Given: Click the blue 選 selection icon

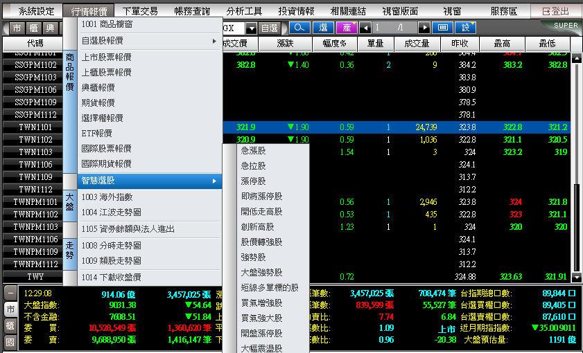Looking at the screenshot, I should (x=323, y=28).
